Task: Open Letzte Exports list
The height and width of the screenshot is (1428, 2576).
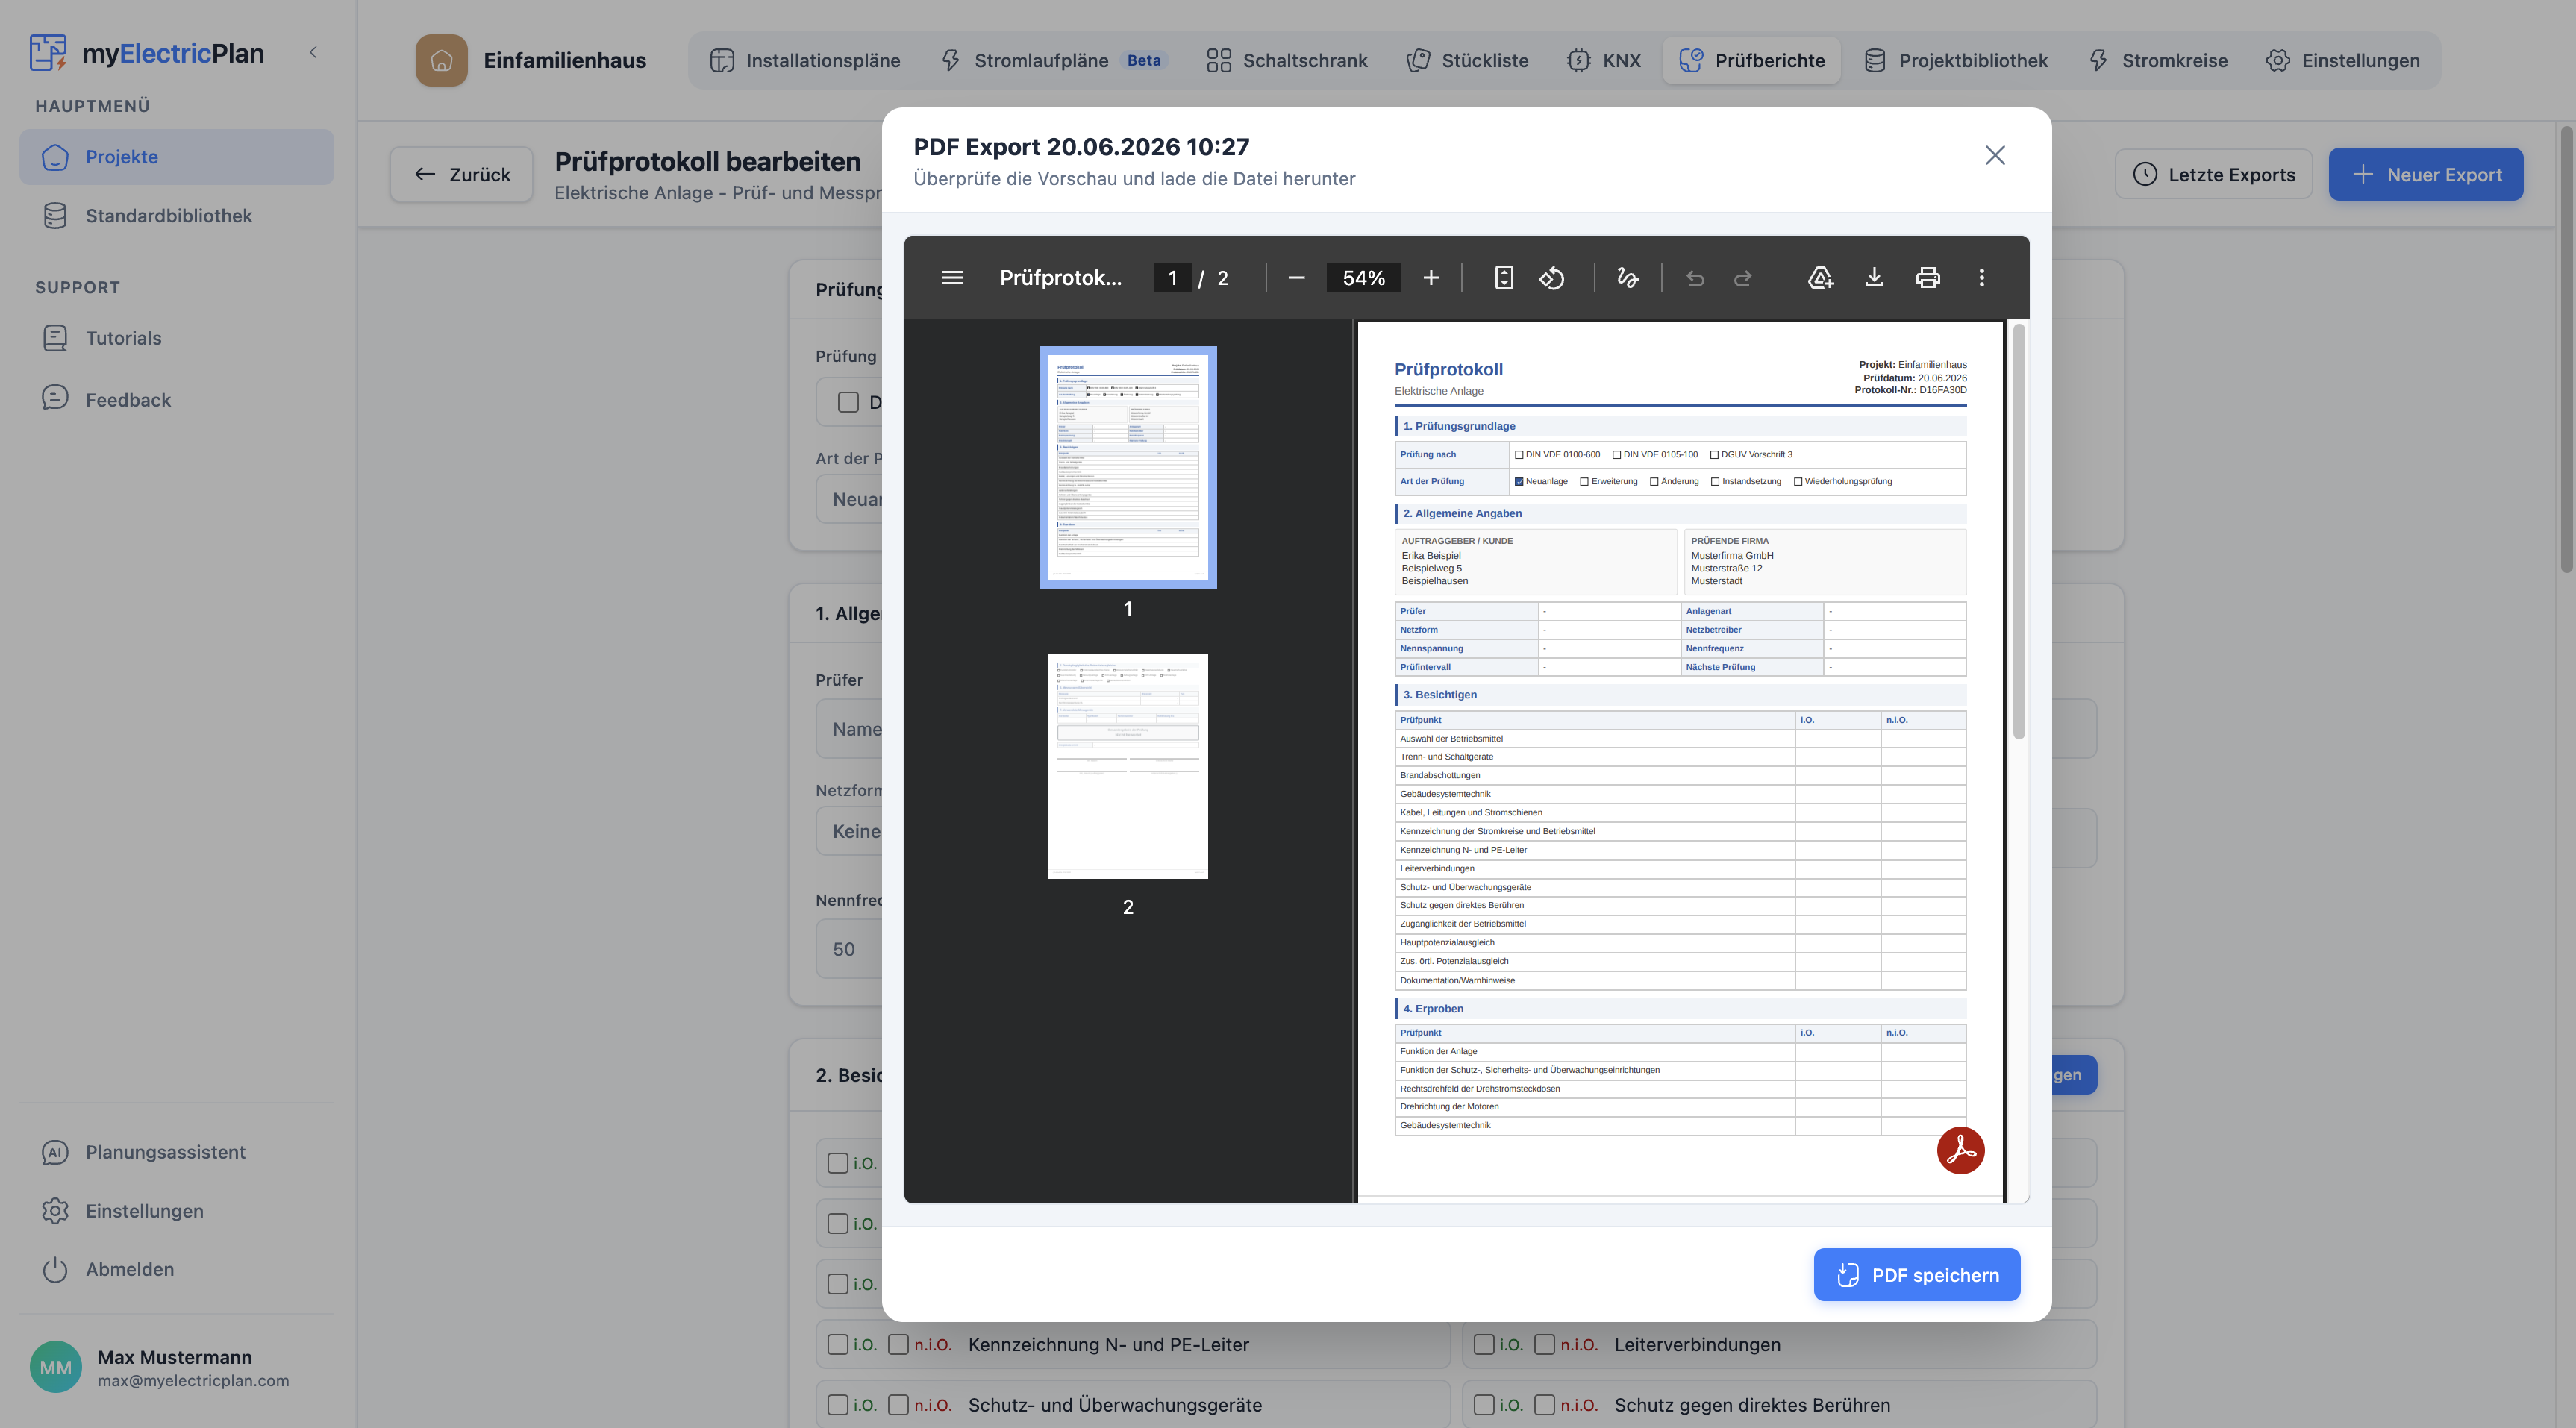Action: coord(2213,175)
